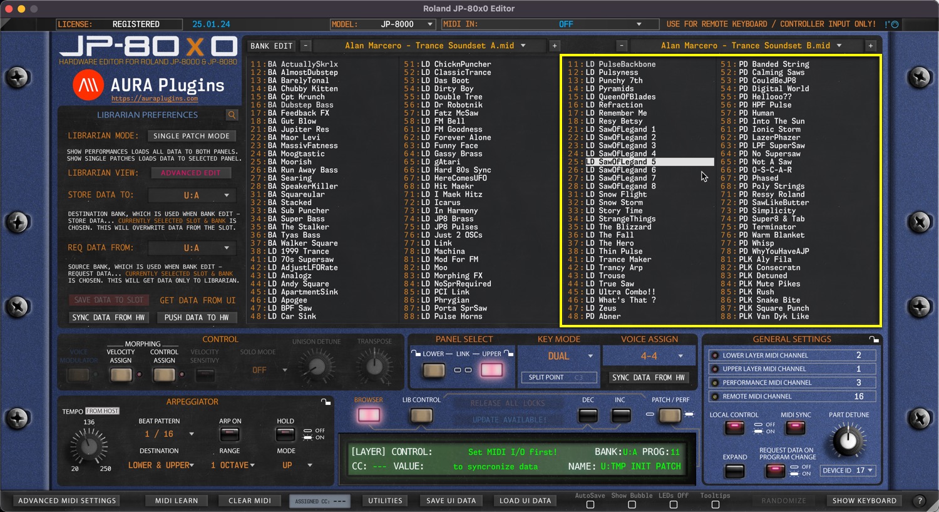Screen dimensions: 939x512
Task: Toggle the Tooltips checkbox
Action: tap(715, 504)
